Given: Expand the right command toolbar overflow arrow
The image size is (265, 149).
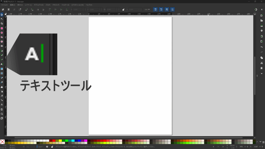Looking at the screenshot, I should [262, 74].
